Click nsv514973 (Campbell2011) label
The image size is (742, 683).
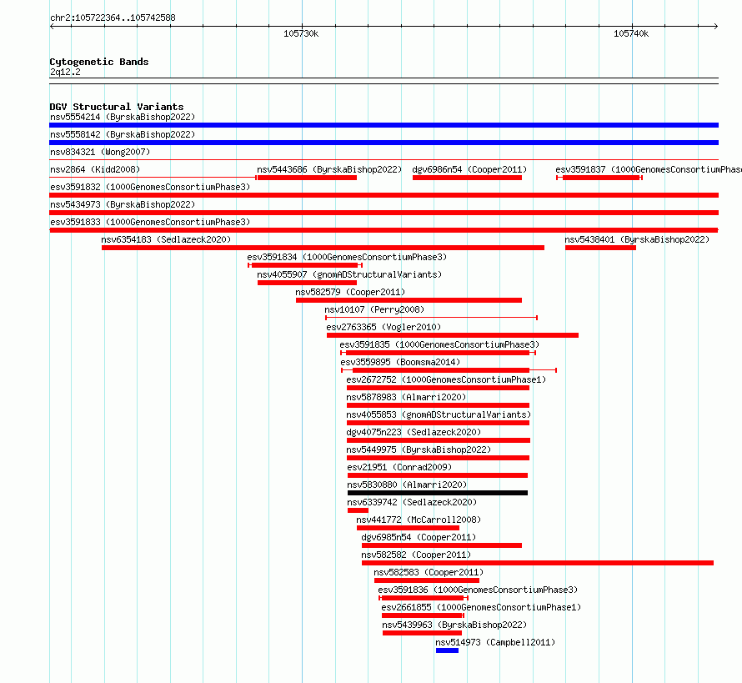click(495, 642)
